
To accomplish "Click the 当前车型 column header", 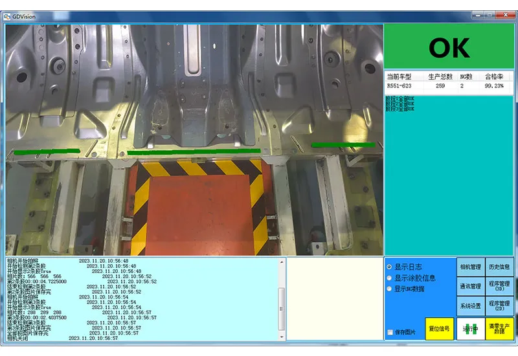I will (x=400, y=76).
